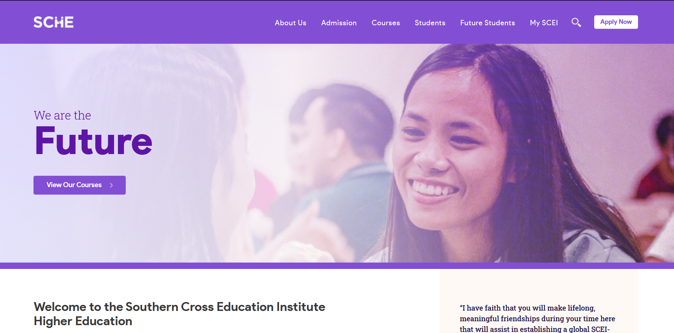Viewport: 674px width, 333px height.
Task: Click the empty purple header area
Action: pos(171,22)
